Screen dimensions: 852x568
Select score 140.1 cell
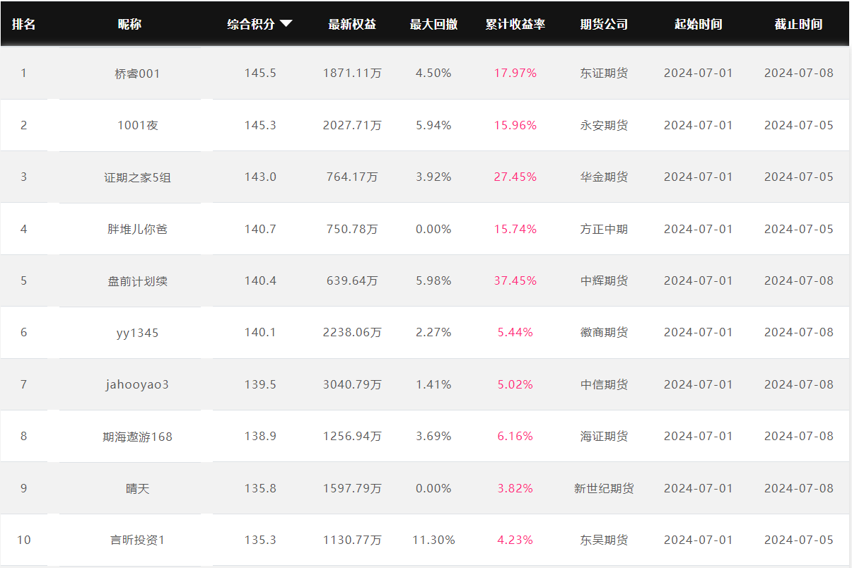260,332
